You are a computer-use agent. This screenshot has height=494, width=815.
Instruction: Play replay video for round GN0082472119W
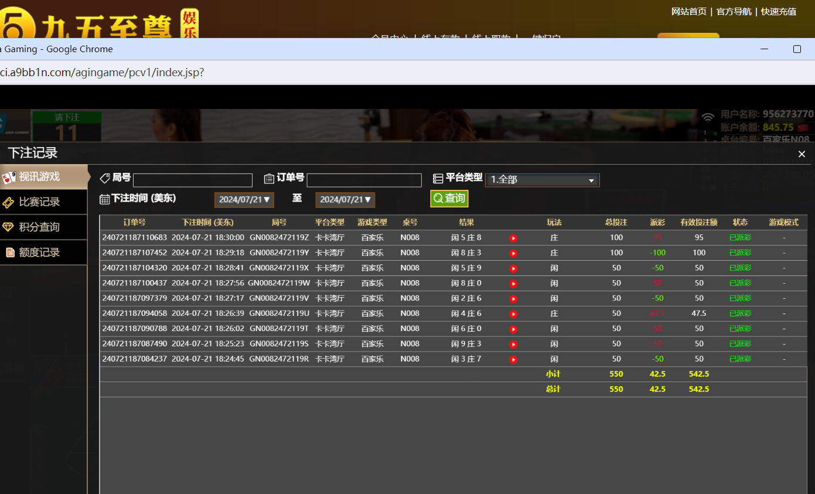point(513,284)
